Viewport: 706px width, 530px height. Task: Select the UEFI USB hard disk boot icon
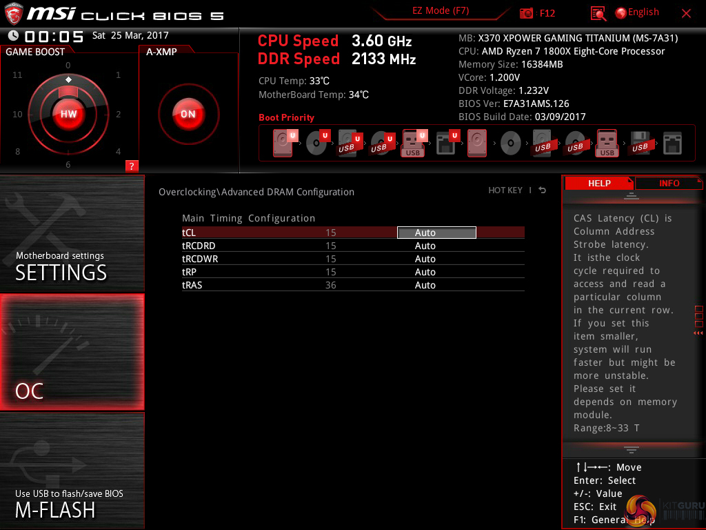pos(350,143)
